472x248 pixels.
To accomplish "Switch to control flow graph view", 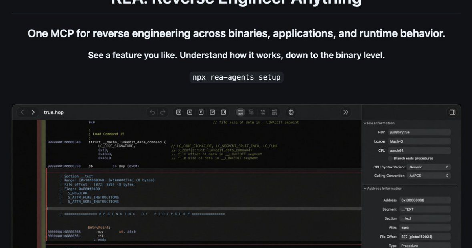I will (252, 112).
